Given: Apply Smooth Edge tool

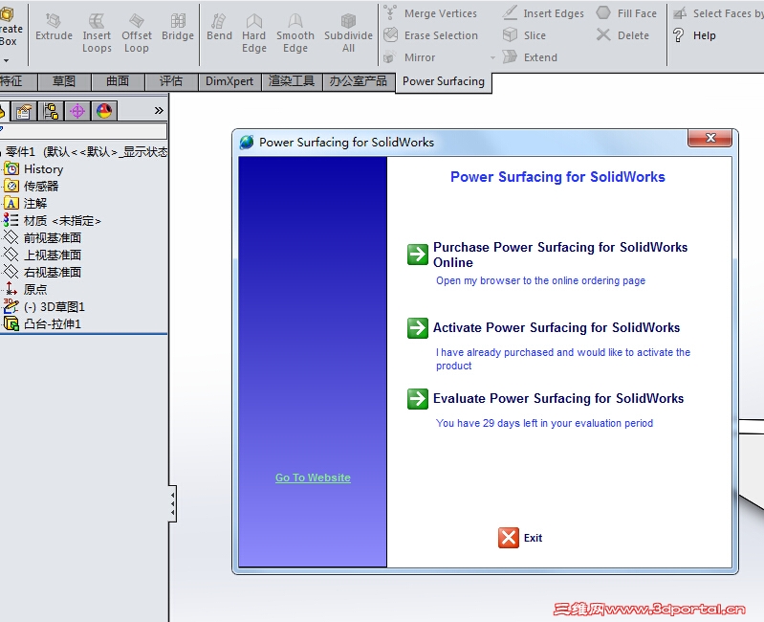Looking at the screenshot, I should click(x=295, y=33).
